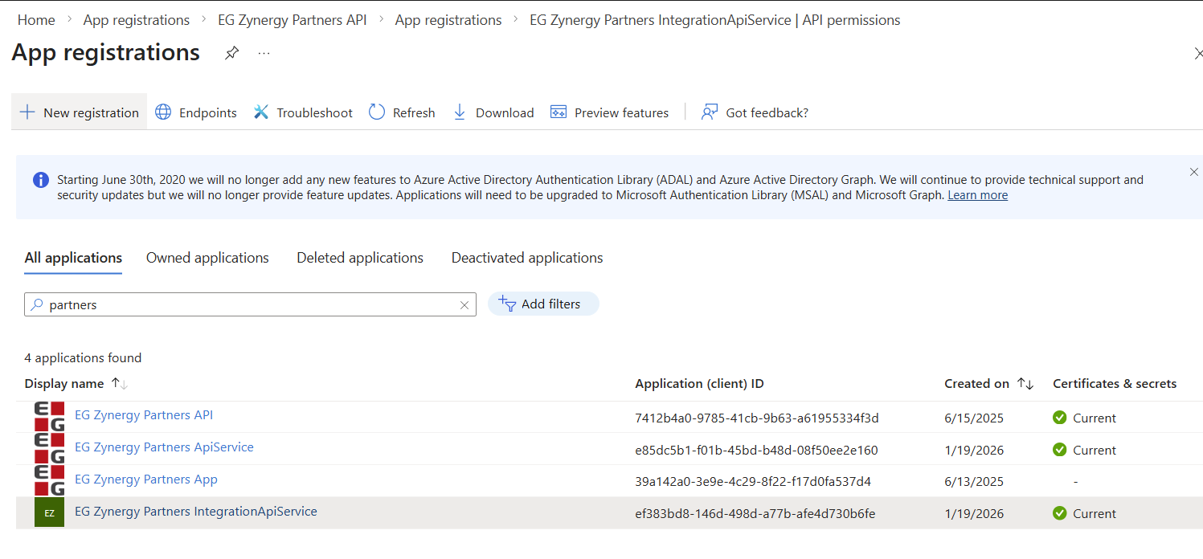The image size is (1203, 559).
Task: Click the Certificates & secrets column header
Action: [x=1115, y=384]
